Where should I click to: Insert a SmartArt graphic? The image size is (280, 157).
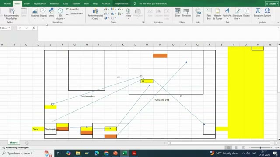pyautogui.click(x=73, y=9)
